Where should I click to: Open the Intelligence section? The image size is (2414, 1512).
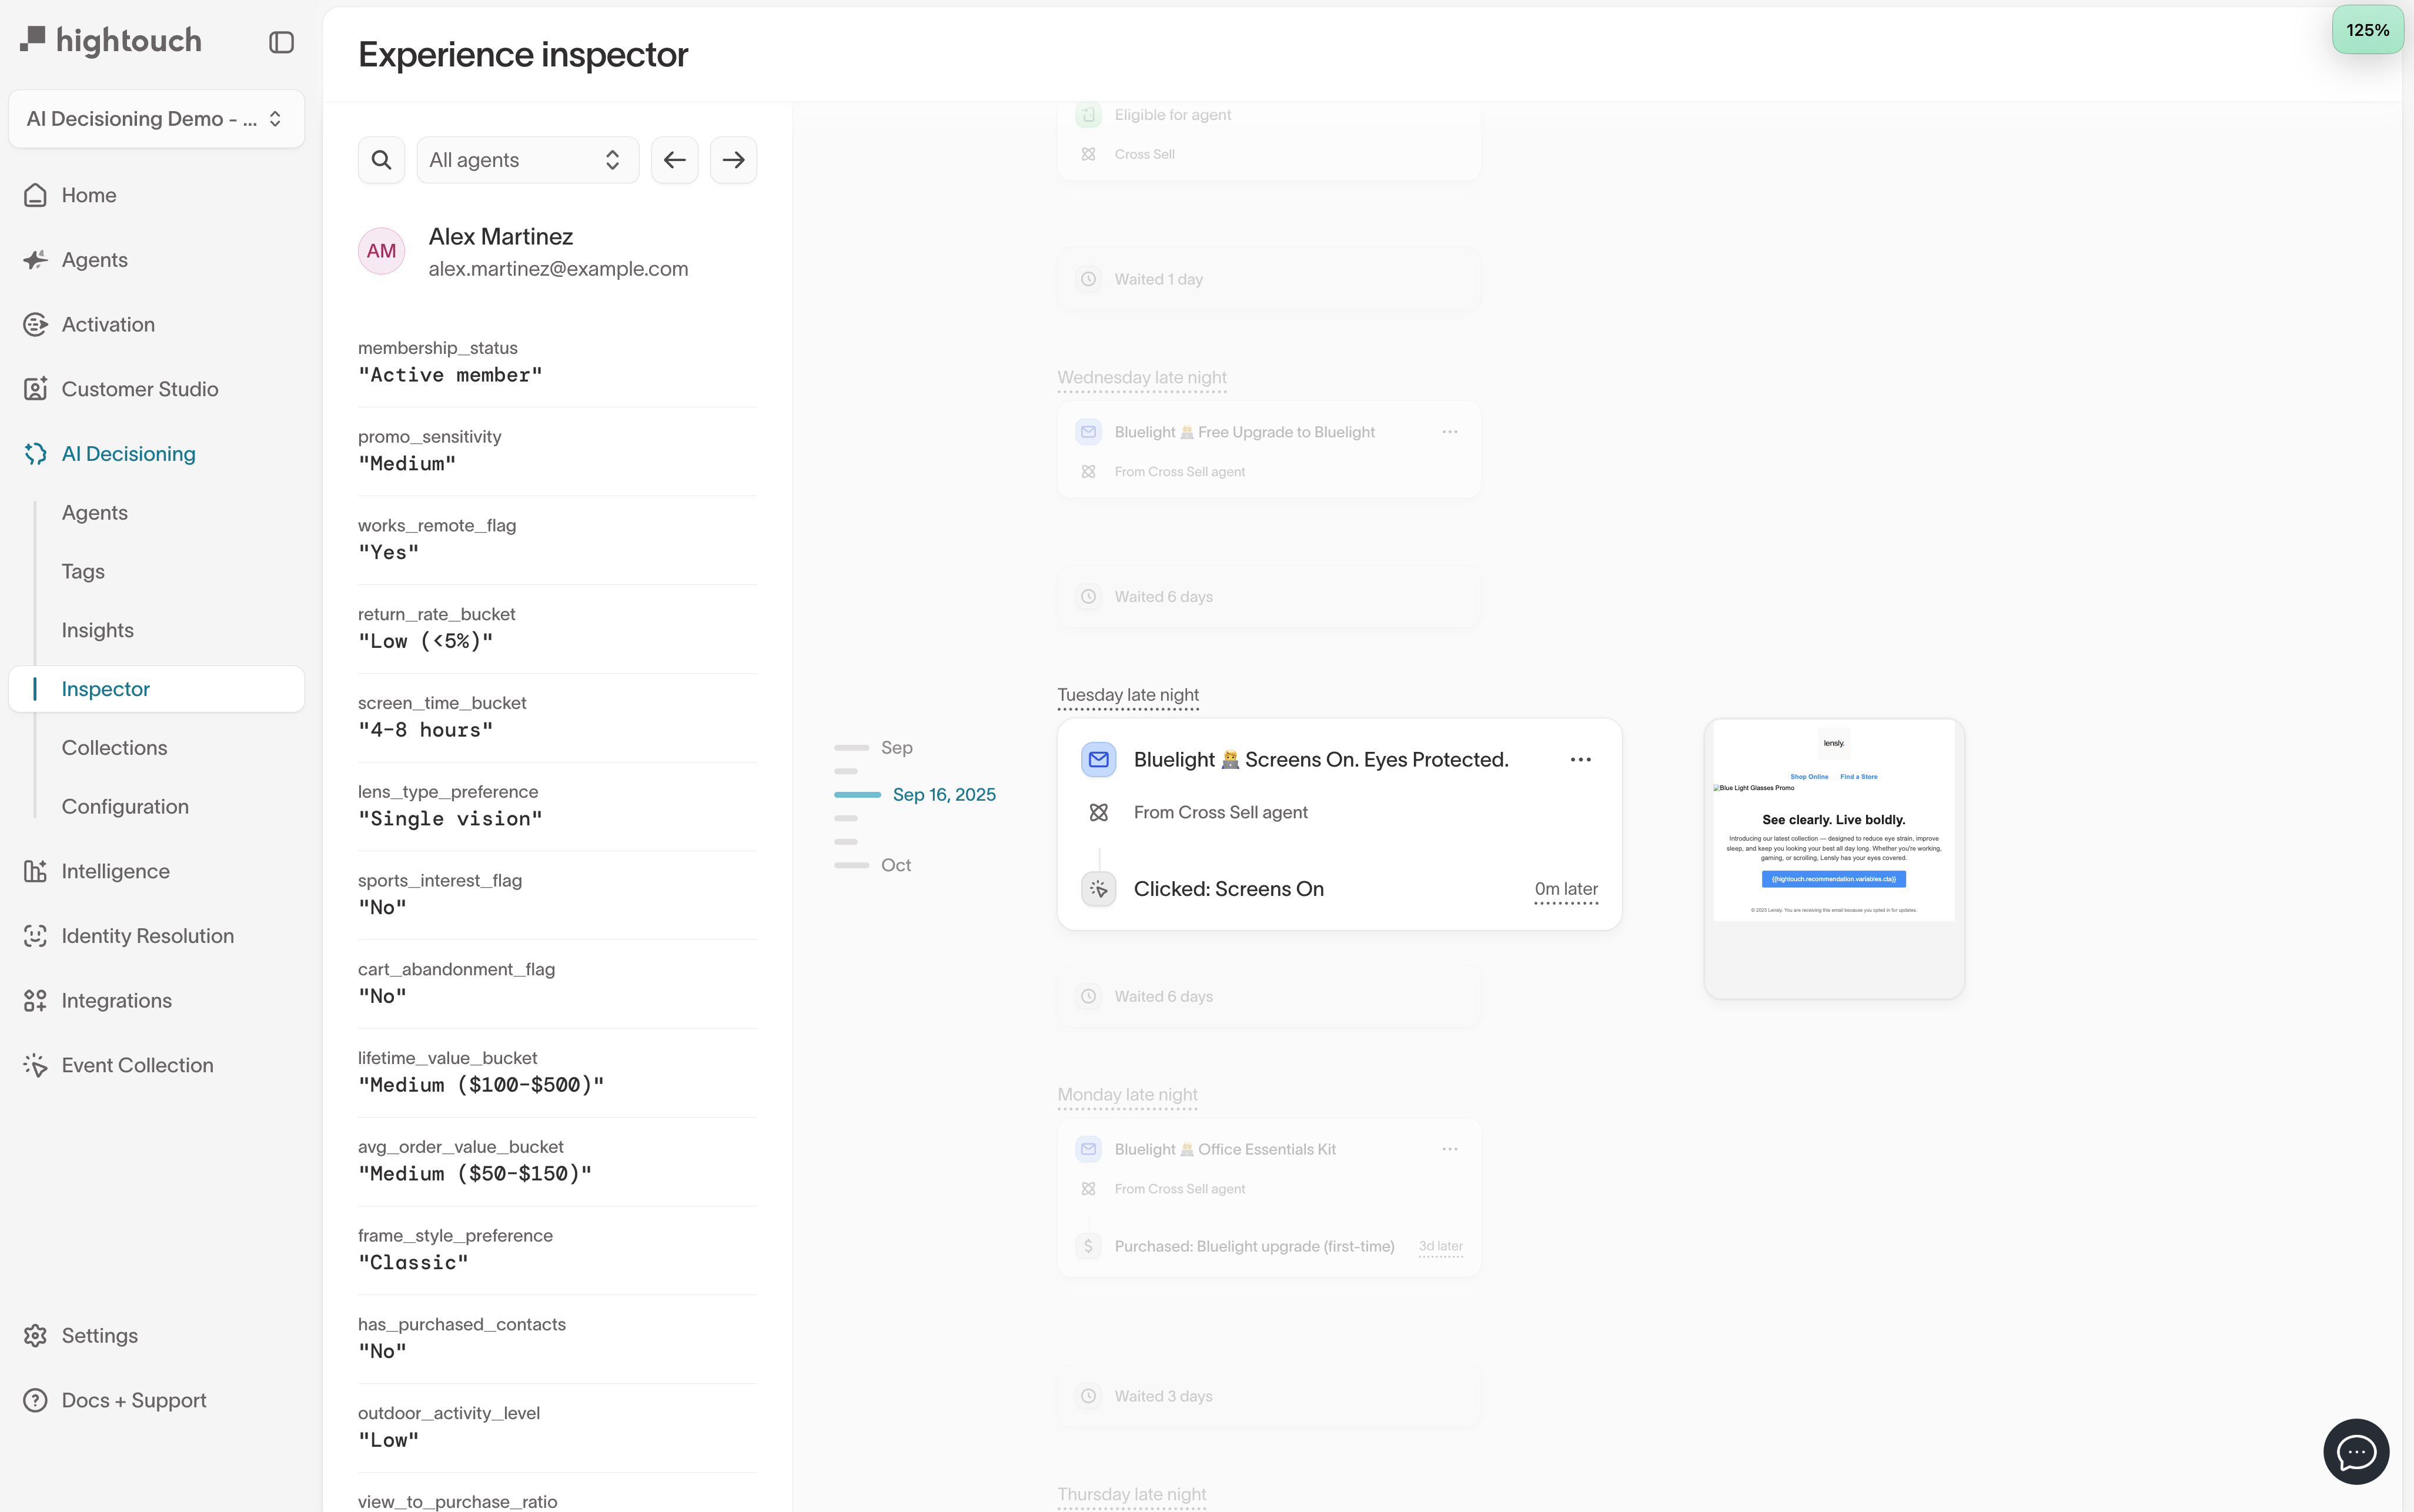115,871
